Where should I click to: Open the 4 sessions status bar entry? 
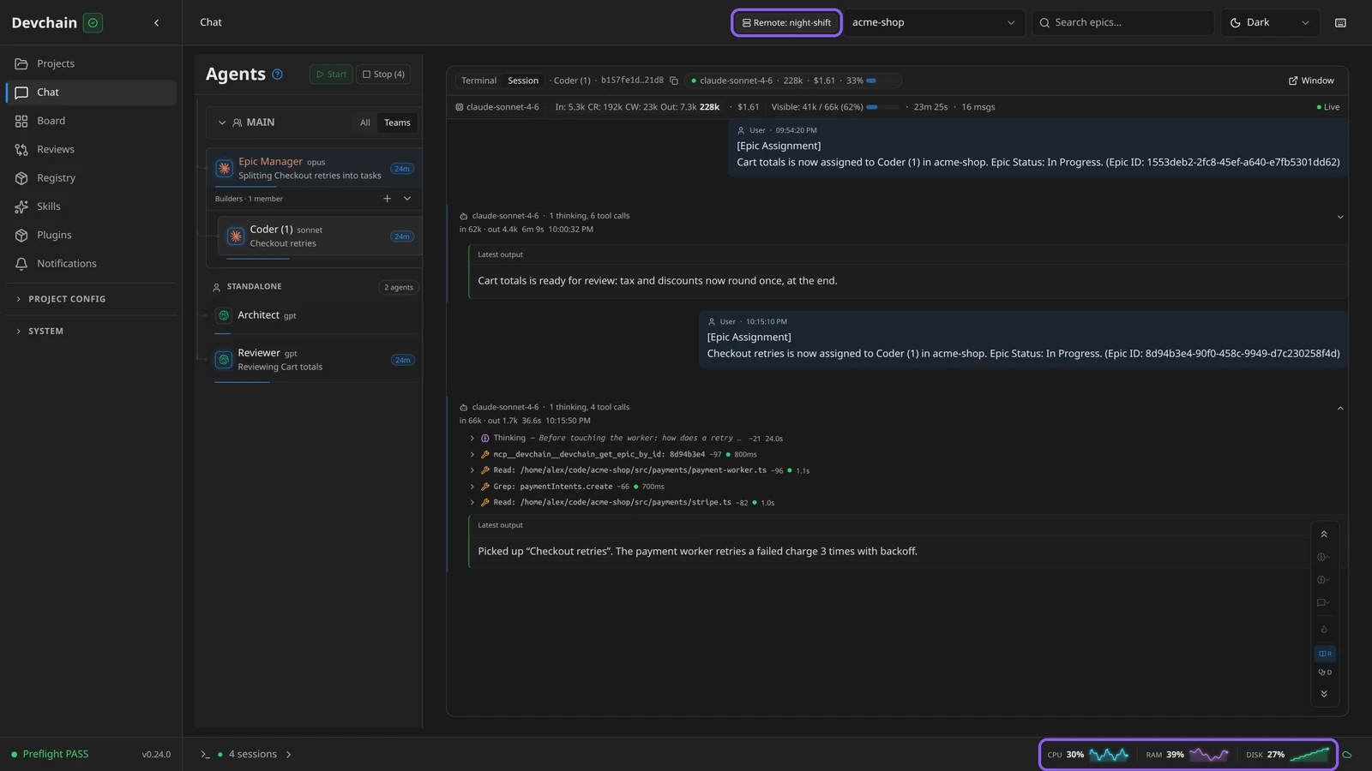pos(247,755)
